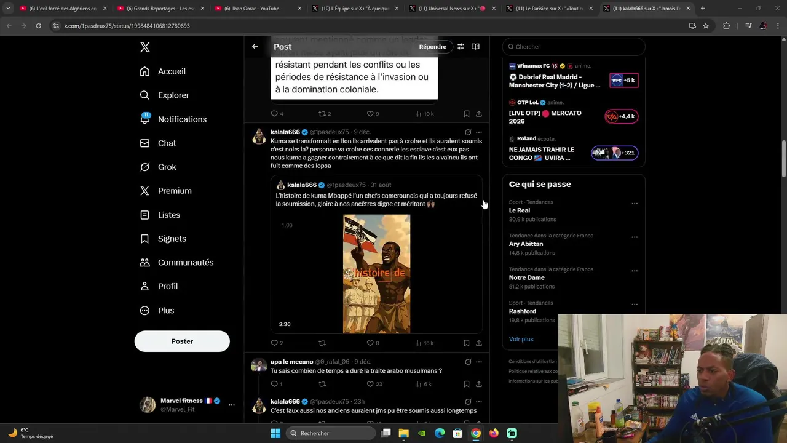Like top post with 9 likes

tap(370, 114)
